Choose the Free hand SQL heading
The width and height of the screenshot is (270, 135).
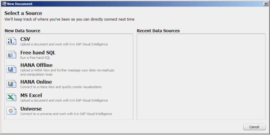pyautogui.click(x=35, y=53)
